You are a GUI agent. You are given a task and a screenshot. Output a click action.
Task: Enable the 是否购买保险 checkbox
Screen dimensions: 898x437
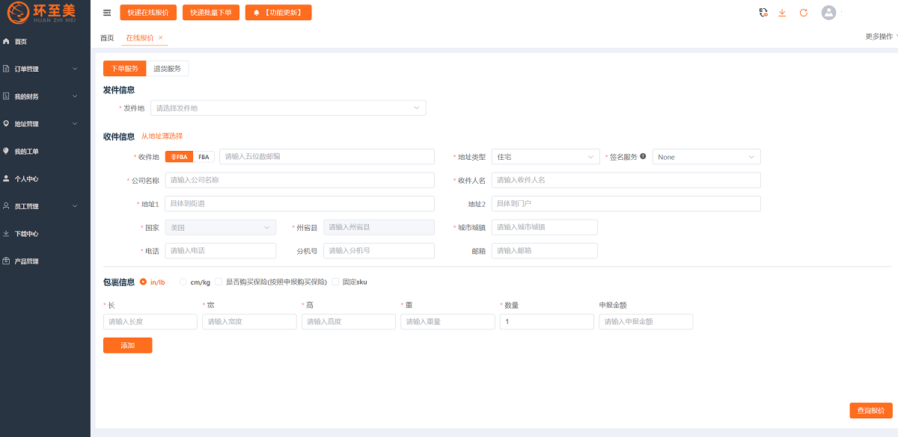coord(219,282)
